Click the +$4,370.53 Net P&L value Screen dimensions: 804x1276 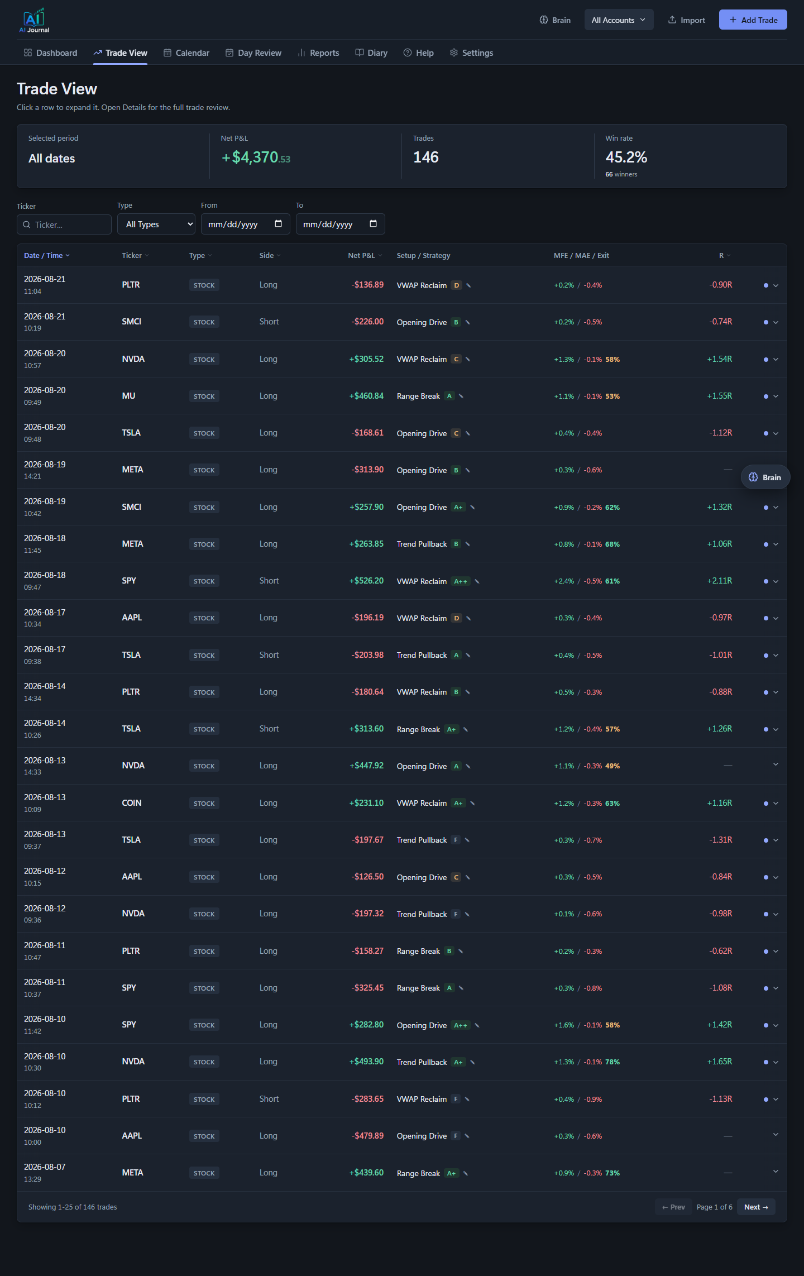point(256,157)
